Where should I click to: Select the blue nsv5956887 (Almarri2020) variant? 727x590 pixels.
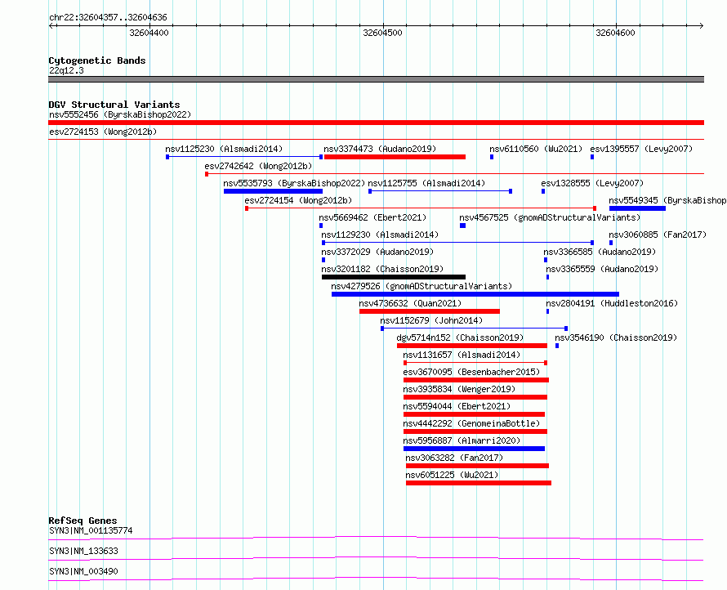475,449
